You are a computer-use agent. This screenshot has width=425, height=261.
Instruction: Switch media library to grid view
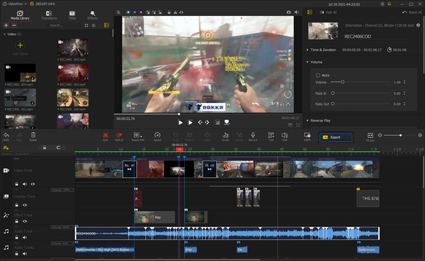86,25
